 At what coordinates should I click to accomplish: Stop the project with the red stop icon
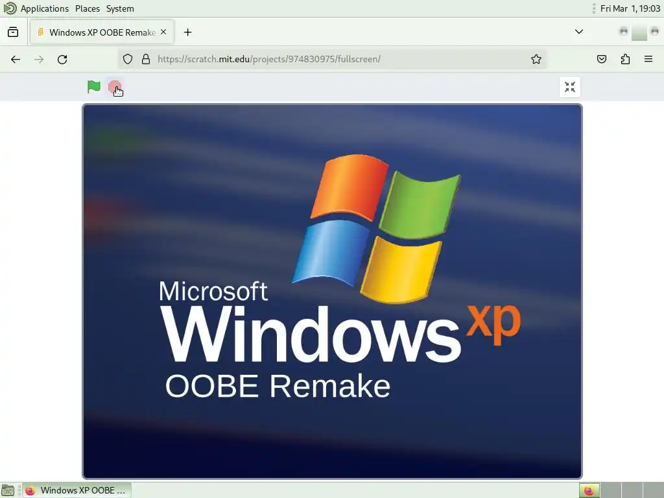click(114, 88)
